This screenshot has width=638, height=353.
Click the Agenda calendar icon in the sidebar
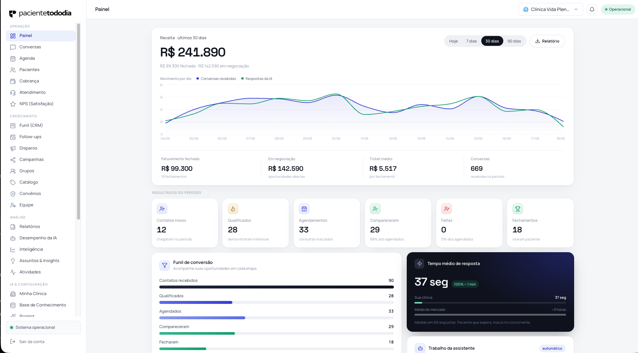pyautogui.click(x=13, y=59)
